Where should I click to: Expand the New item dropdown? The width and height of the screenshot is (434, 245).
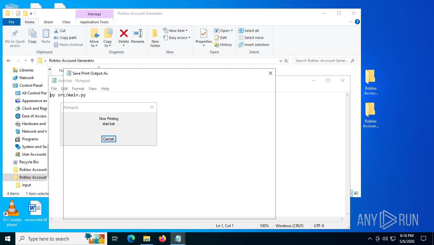pos(175,31)
